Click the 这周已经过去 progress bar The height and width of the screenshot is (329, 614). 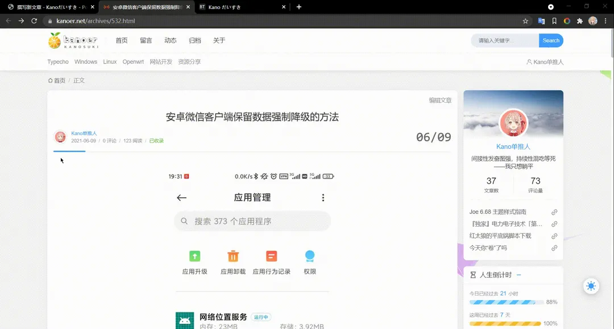505,324
